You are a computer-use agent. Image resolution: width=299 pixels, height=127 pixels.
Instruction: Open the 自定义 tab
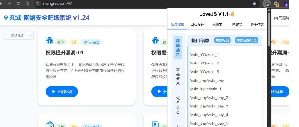(237, 25)
